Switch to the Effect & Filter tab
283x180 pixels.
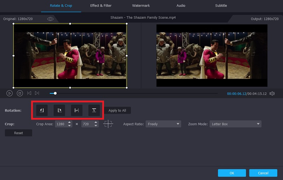[x=101, y=6]
